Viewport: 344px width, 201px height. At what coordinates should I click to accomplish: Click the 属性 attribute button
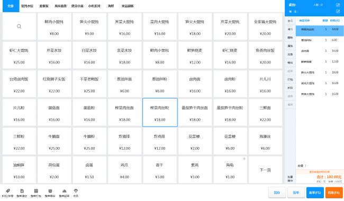[290, 46]
